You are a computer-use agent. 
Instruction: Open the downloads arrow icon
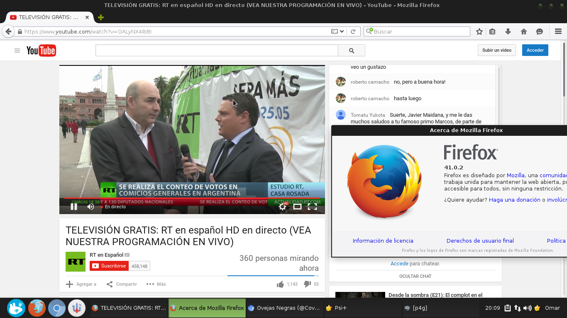(x=508, y=31)
